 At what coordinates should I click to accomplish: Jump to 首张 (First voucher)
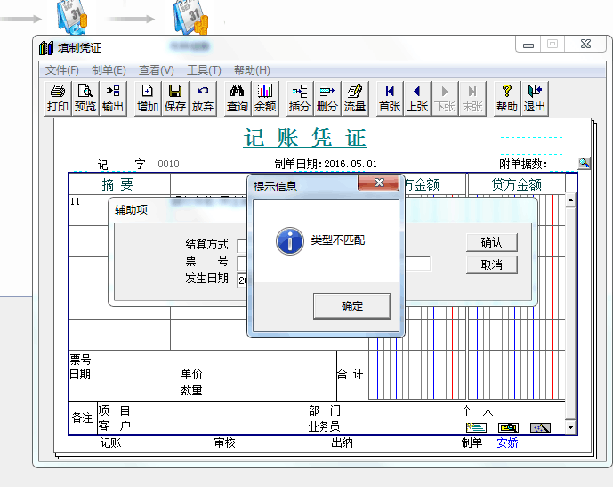[390, 98]
